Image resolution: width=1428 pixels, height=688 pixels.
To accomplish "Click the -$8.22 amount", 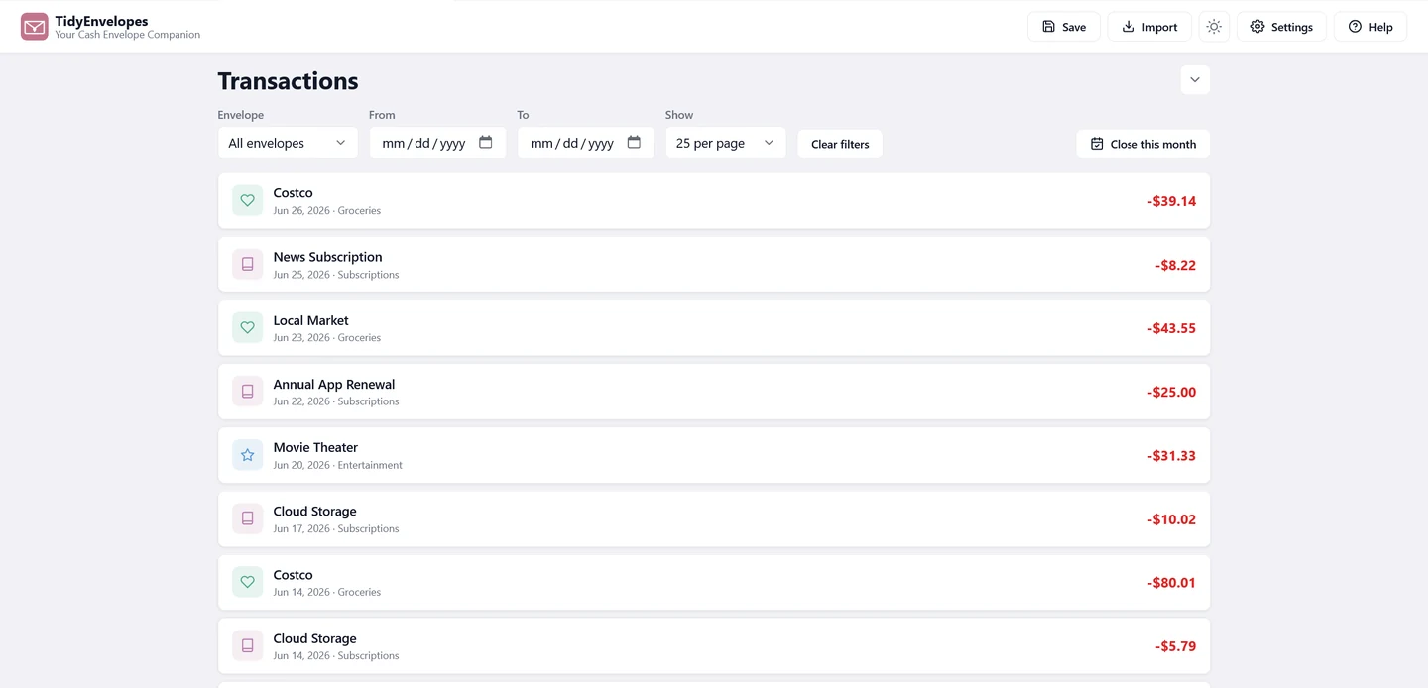I will click(1175, 265).
